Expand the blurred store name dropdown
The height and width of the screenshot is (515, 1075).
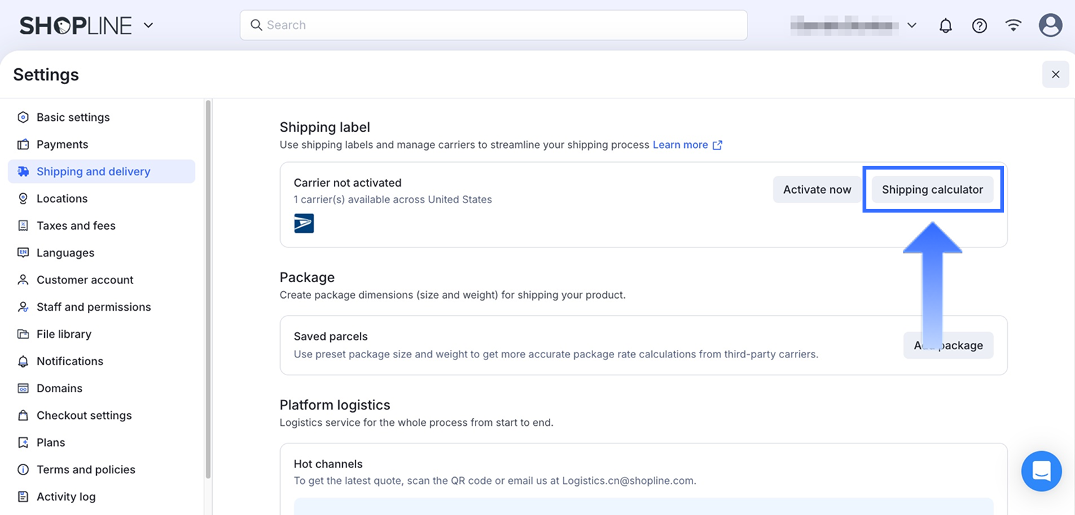tap(912, 25)
